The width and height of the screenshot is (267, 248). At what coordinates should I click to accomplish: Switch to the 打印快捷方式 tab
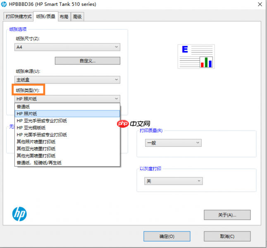coord(18,17)
